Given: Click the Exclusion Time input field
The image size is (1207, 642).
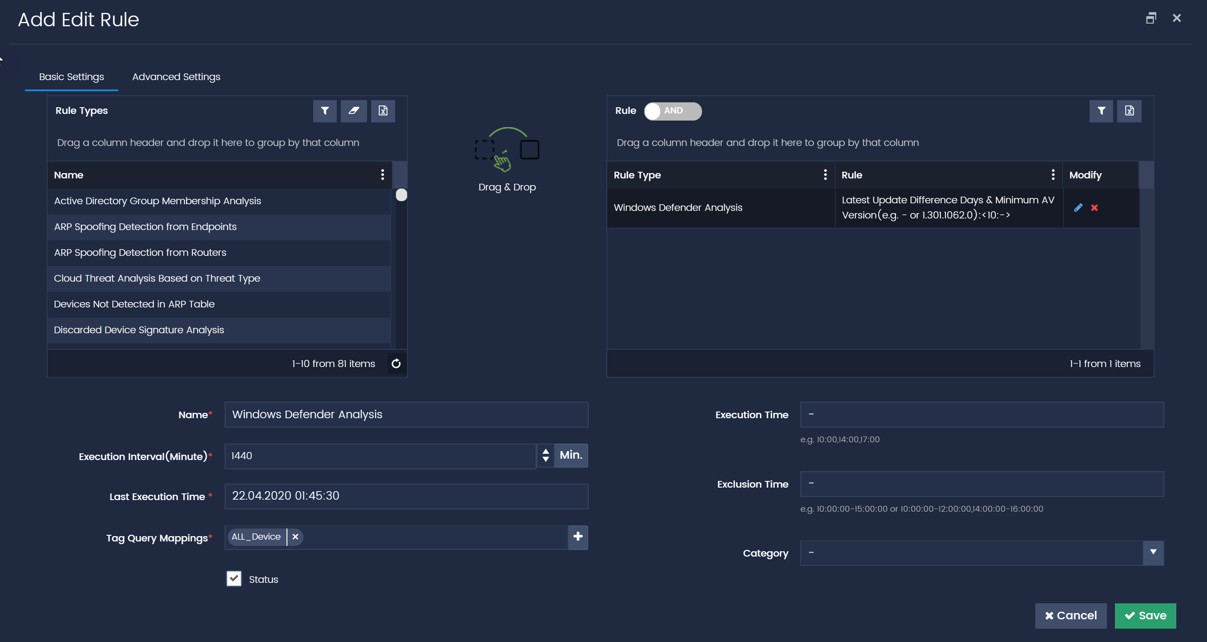Looking at the screenshot, I should [981, 484].
